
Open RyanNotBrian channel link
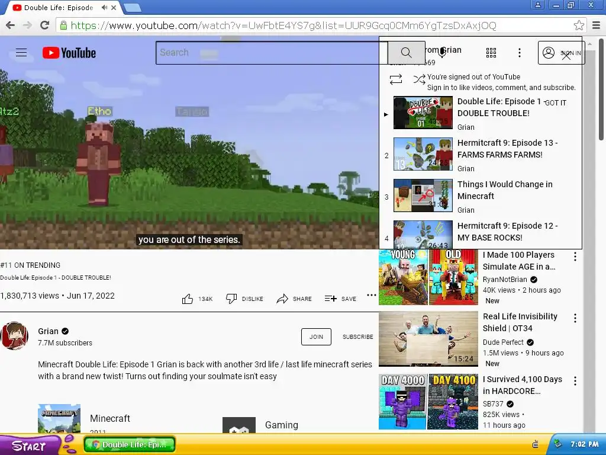505,280
